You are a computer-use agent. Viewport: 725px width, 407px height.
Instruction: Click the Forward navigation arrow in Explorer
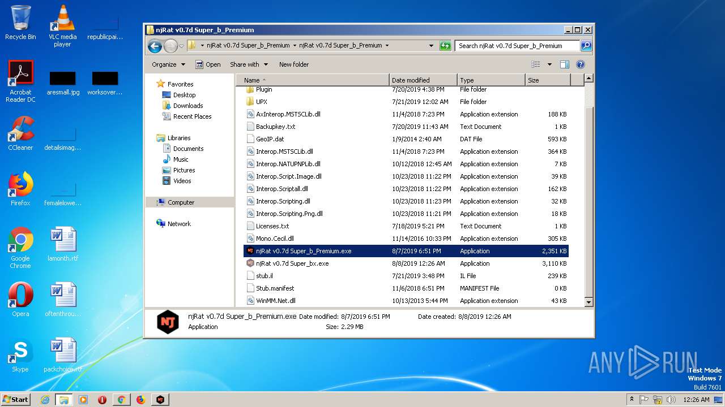click(x=170, y=46)
